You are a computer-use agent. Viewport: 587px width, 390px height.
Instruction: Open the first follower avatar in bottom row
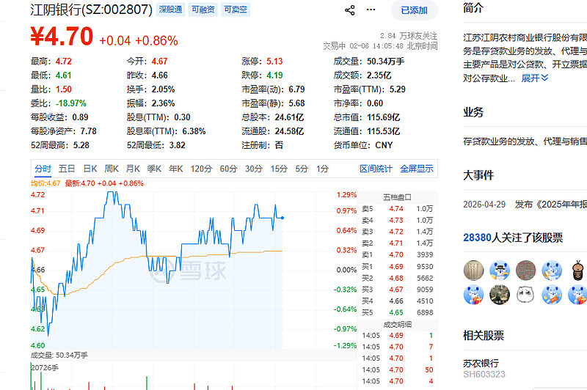[473, 295]
